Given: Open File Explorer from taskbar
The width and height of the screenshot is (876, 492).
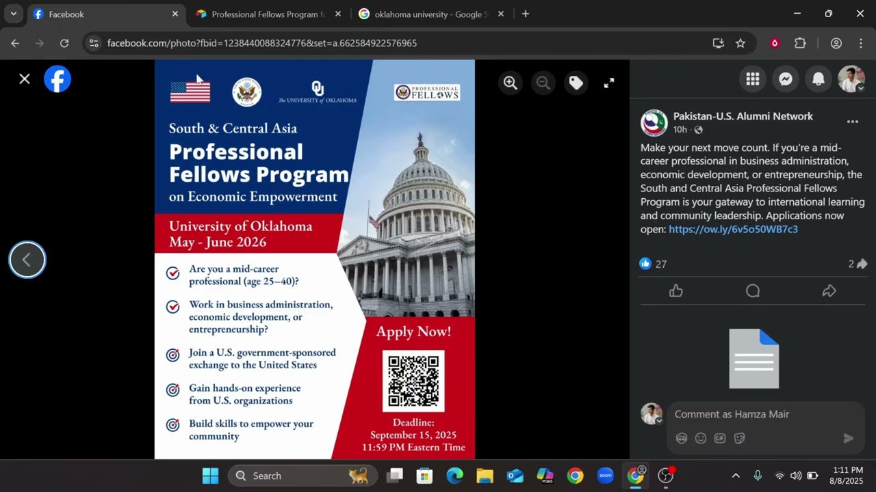Looking at the screenshot, I should click(x=485, y=476).
